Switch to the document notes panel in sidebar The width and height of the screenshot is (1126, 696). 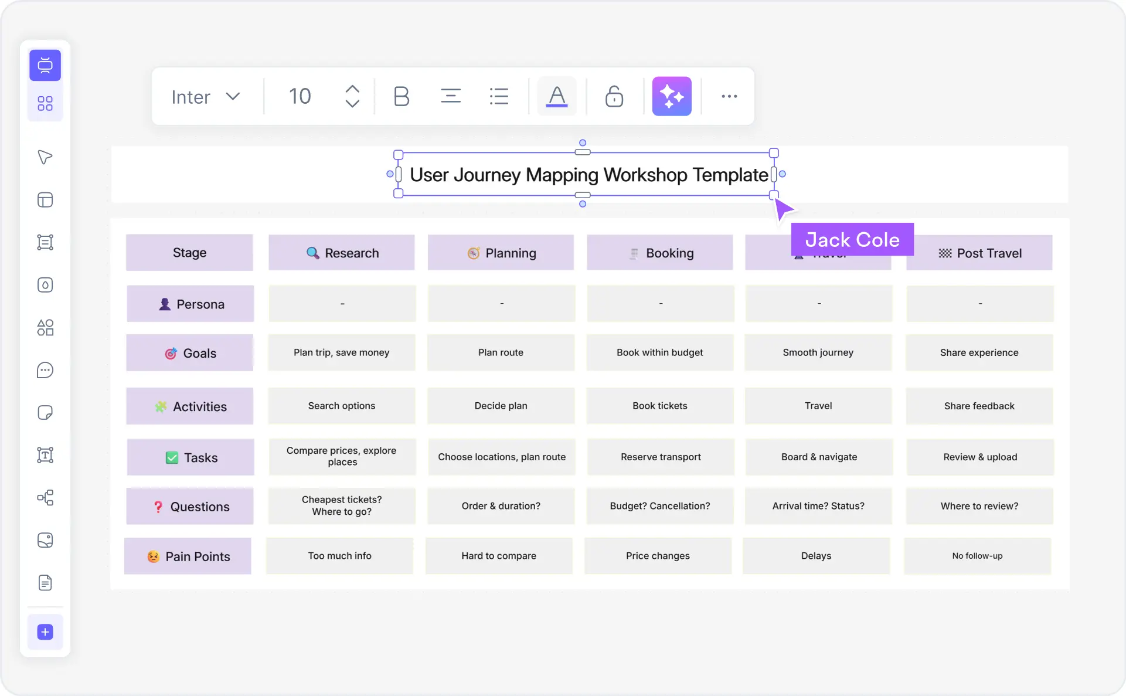[x=45, y=582]
